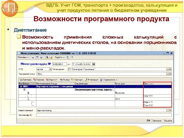Open selection ellipsis for Вид приема пищи
Image resolution: width=184 pixels, height=138 pixels.
coord(168,74)
